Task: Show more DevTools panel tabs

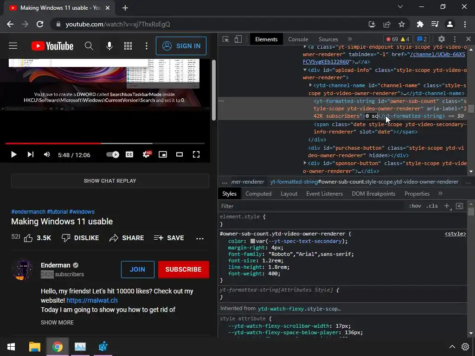Action: click(350, 39)
